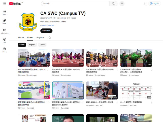163x122 pixels.
Task: Select the Oldest sort chip
Action: click(42, 45)
